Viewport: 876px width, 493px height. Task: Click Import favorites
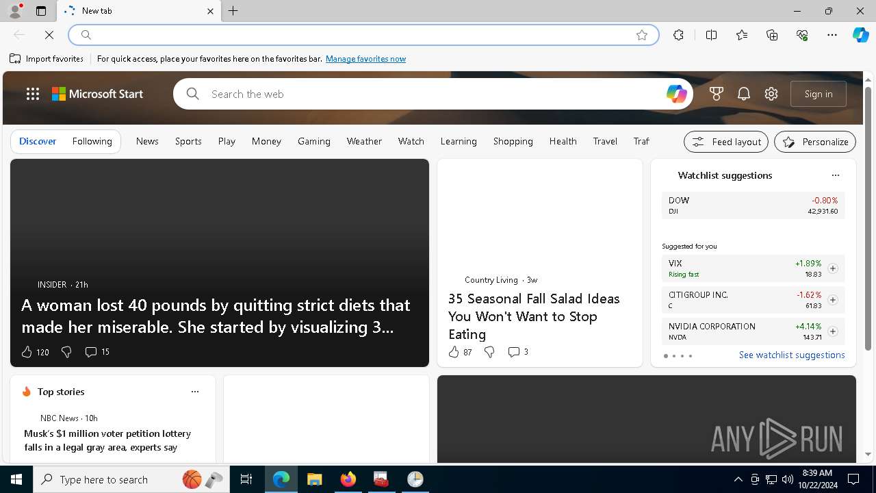click(47, 59)
